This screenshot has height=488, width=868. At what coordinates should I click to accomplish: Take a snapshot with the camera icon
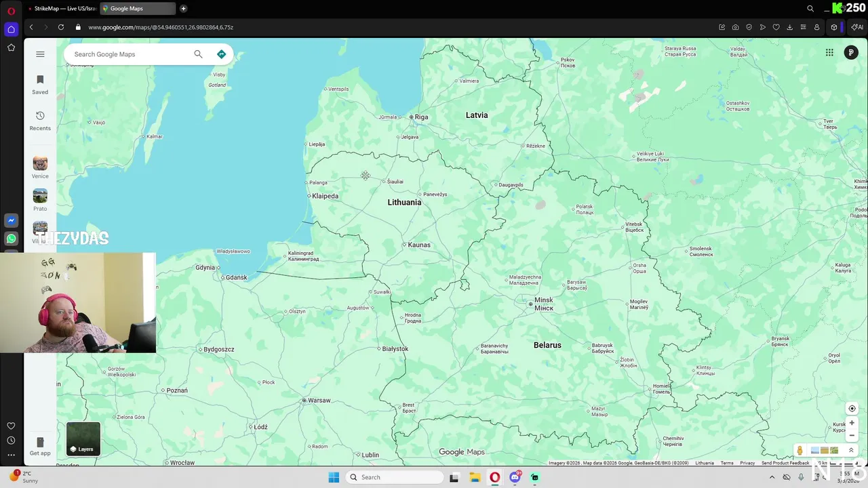736,27
